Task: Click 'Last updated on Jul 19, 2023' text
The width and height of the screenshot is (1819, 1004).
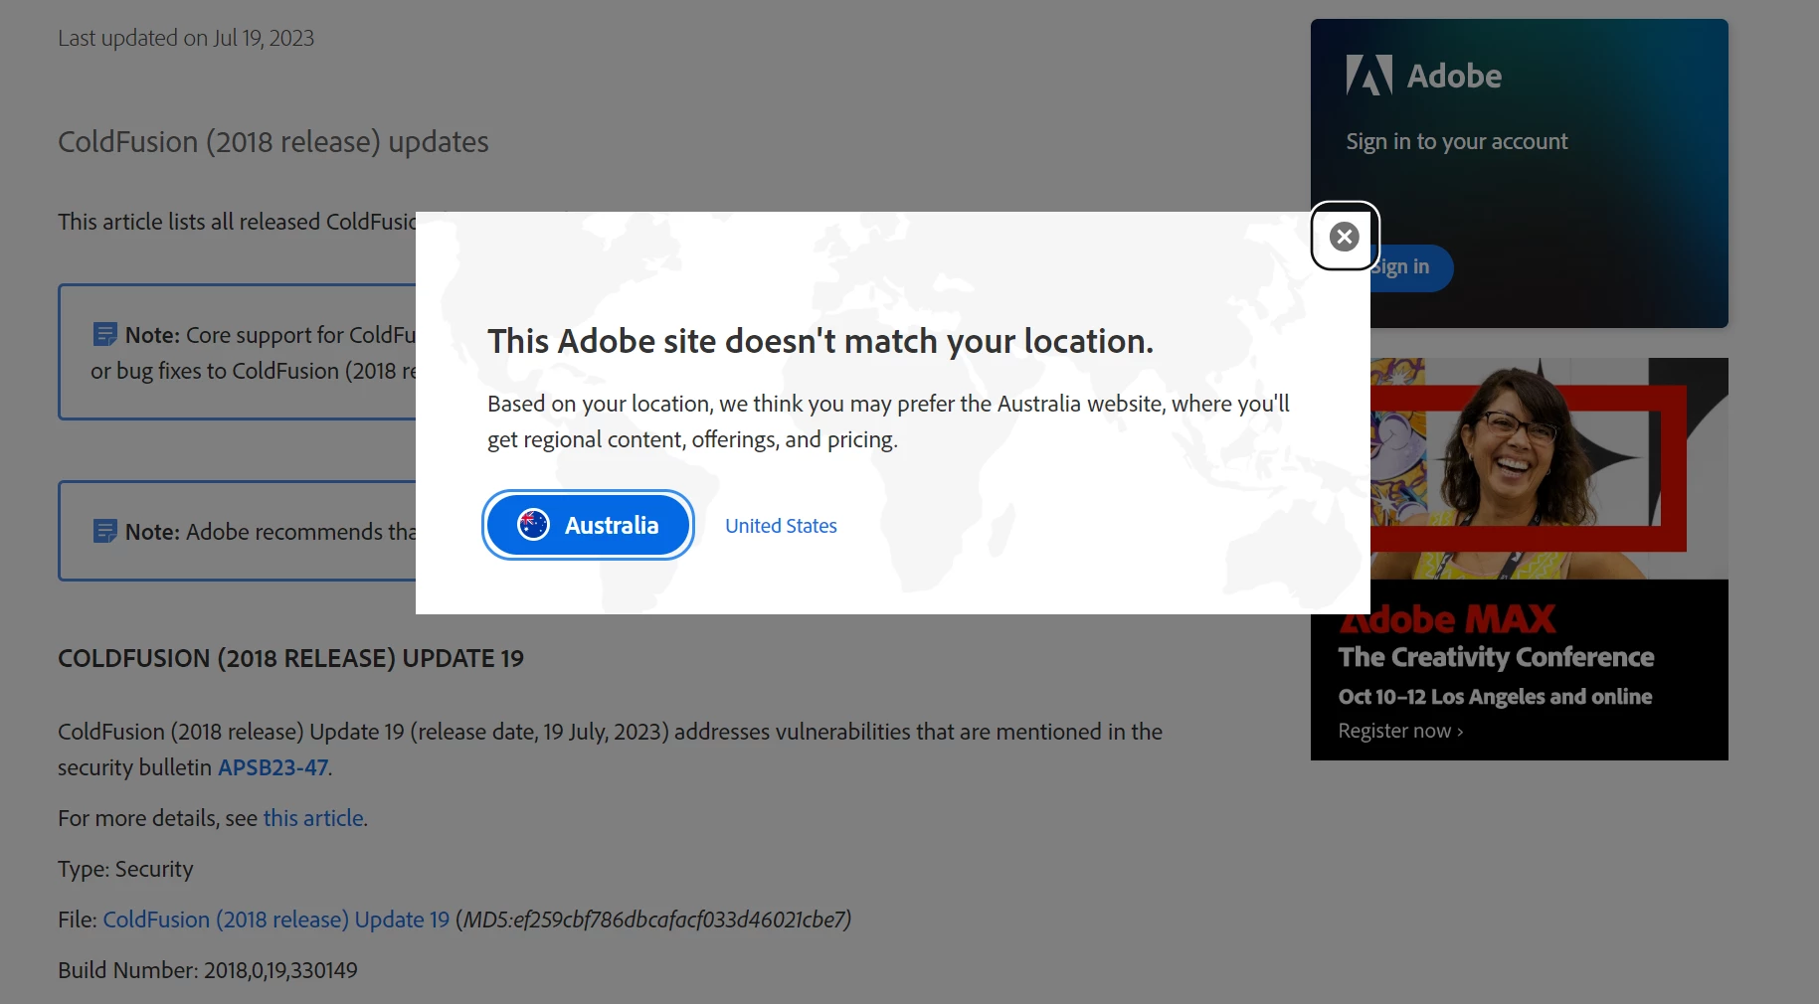Action: coord(186,38)
